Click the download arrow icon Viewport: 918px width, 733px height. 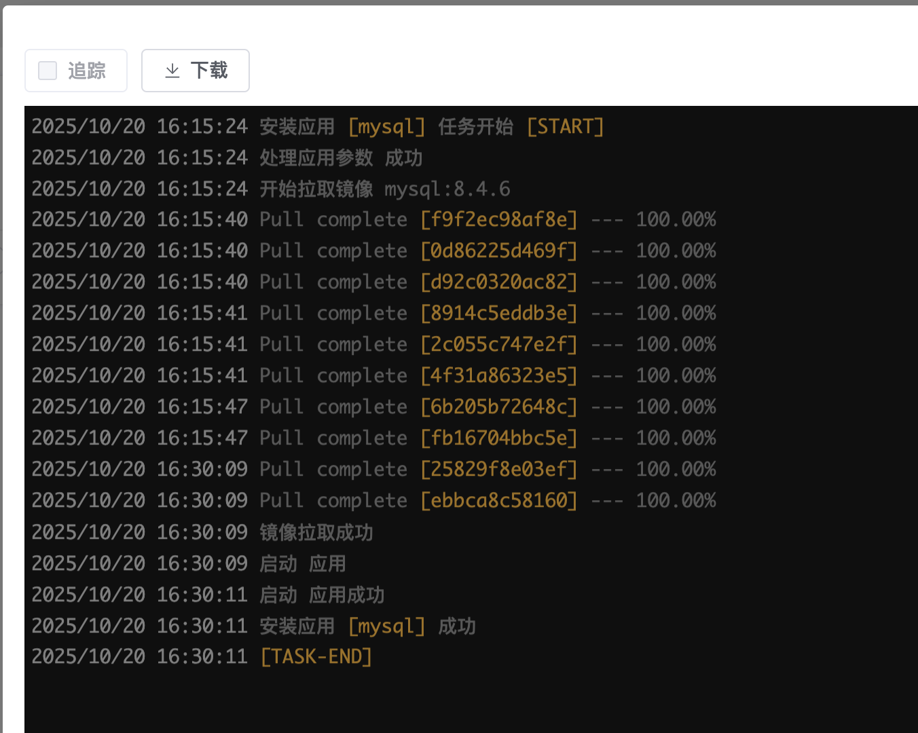[x=172, y=71]
